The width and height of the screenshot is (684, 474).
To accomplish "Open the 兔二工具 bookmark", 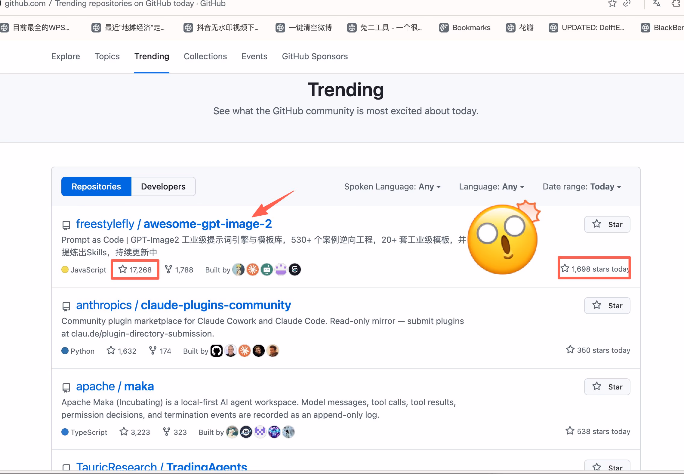I will [x=384, y=28].
